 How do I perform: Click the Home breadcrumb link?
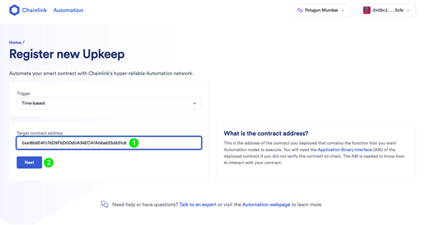pos(15,42)
